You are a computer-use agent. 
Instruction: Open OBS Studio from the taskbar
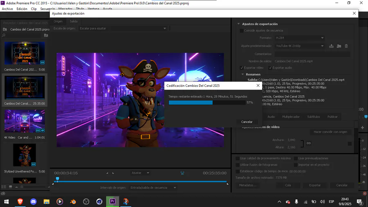coord(86,201)
